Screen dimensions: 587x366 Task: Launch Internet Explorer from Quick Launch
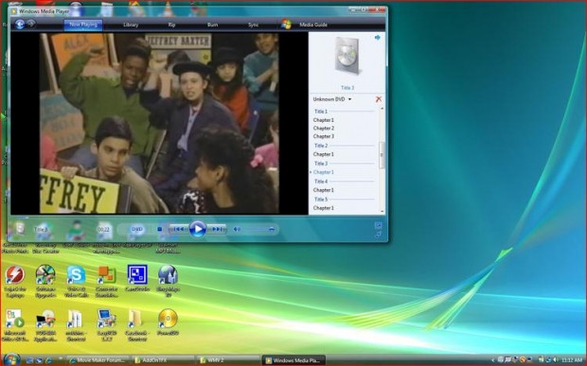pyautogui.click(x=48, y=360)
